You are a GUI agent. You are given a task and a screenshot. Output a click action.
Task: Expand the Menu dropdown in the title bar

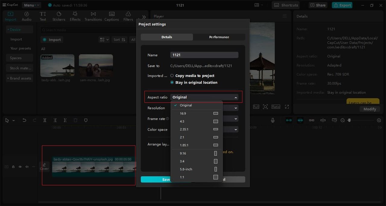[x=31, y=5]
